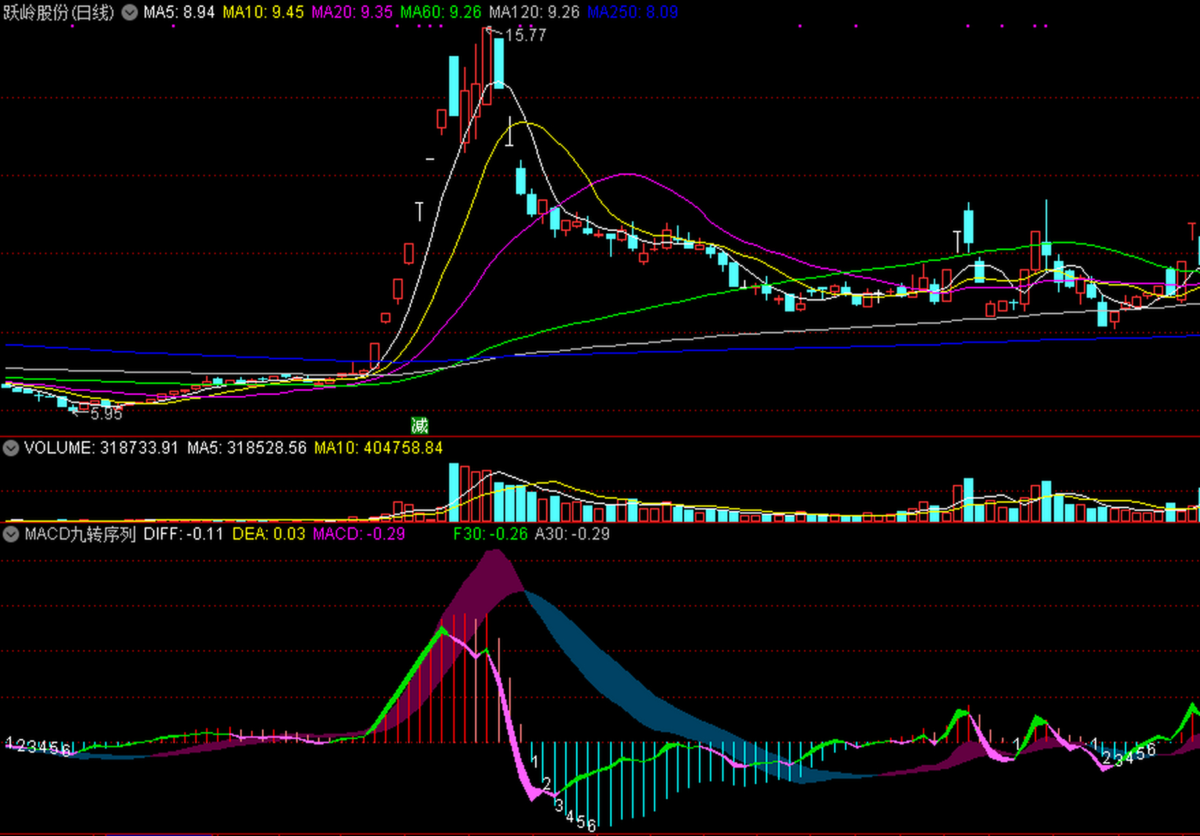This screenshot has height=836, width=1200.
Task: Switch to the MACD九转序列 indicator tab
Action: (x=80, y=534)
